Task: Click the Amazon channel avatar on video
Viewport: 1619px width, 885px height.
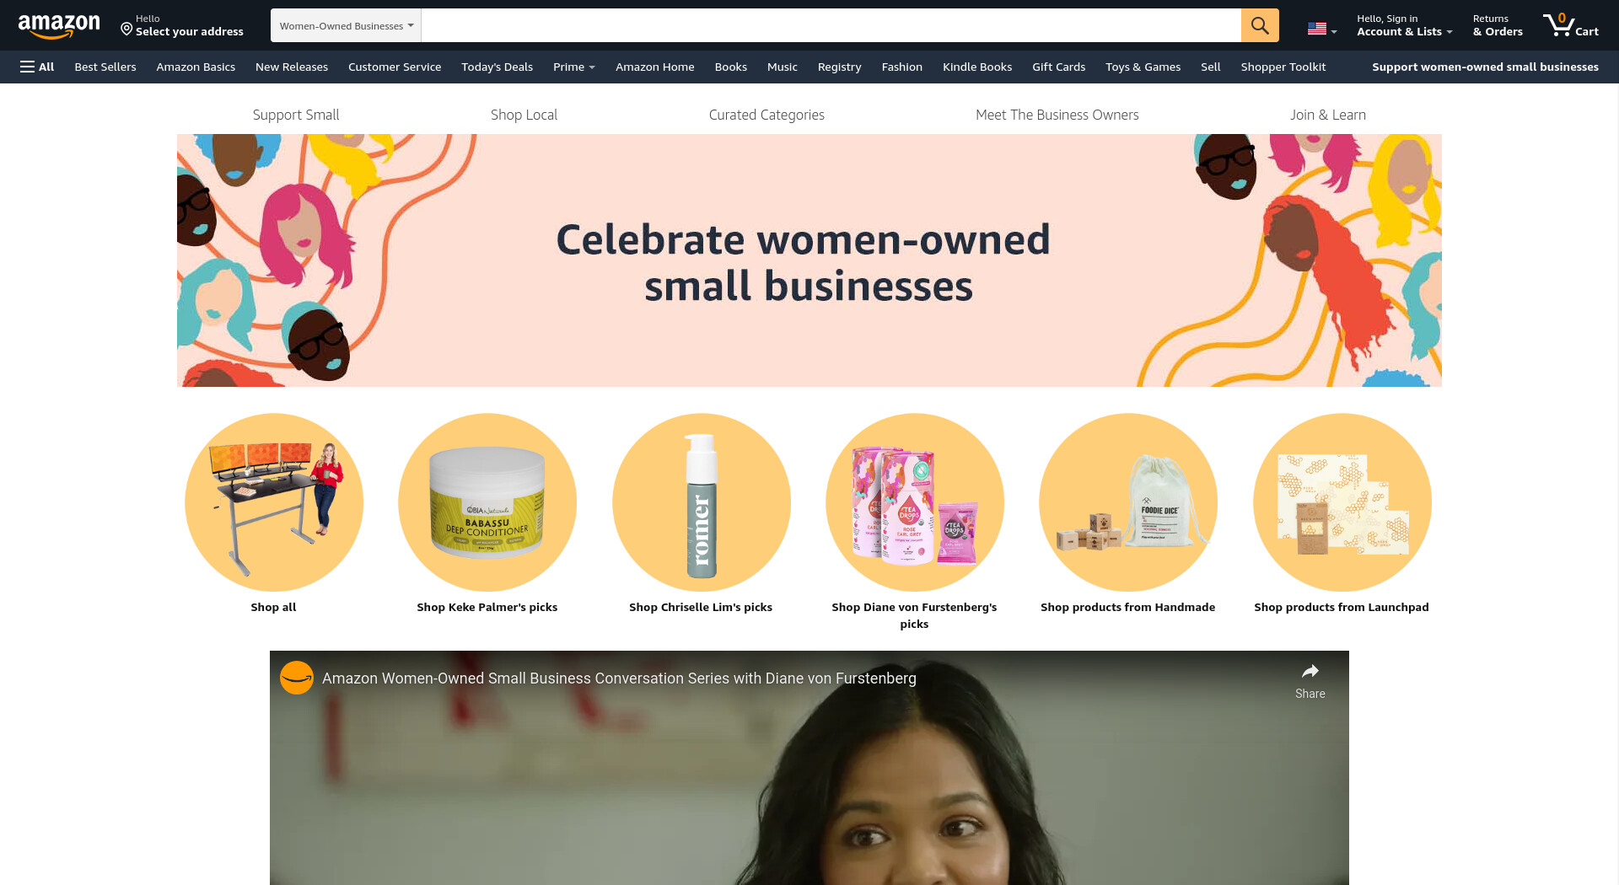Action: (x=297, y=678)
